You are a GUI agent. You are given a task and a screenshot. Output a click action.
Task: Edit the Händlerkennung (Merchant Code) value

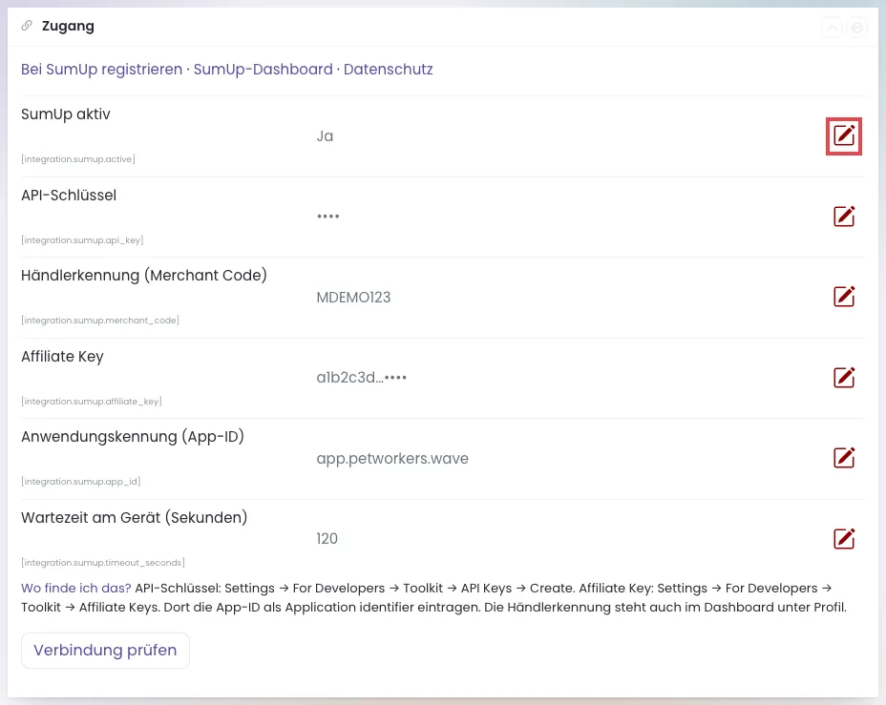click(x=844, y=297)
